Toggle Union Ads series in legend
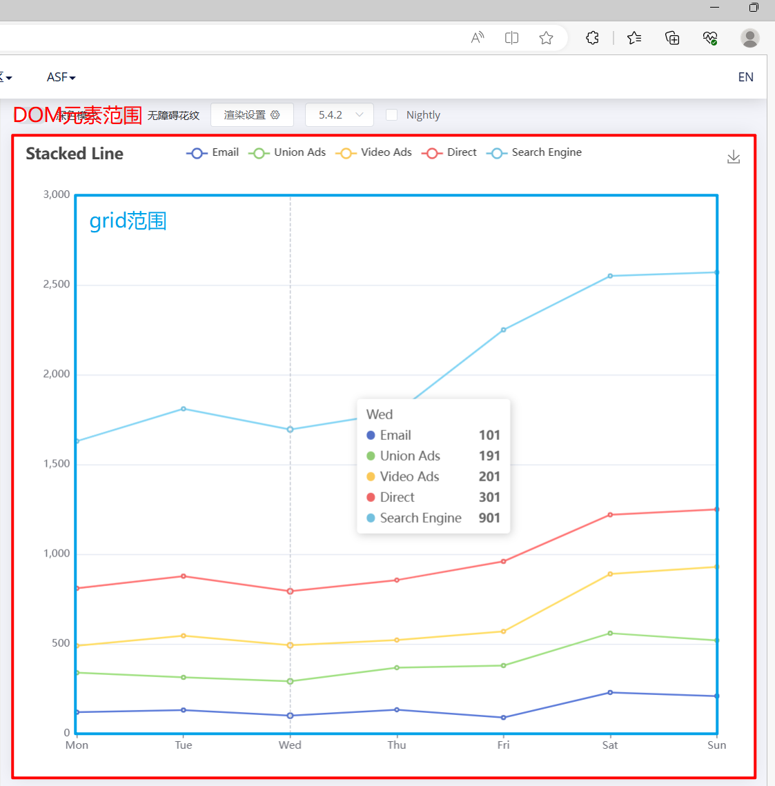The width and height of the screenshot is (775, 786). 287,152
